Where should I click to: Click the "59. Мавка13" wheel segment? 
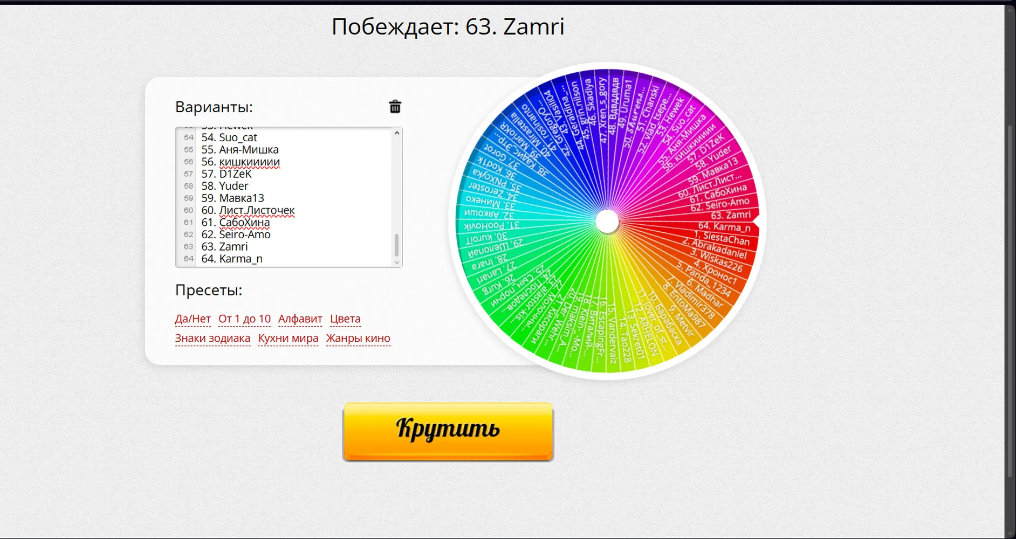click(712, 171)
